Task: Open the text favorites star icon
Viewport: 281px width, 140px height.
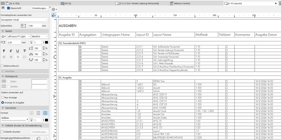Action: (3, 37)
